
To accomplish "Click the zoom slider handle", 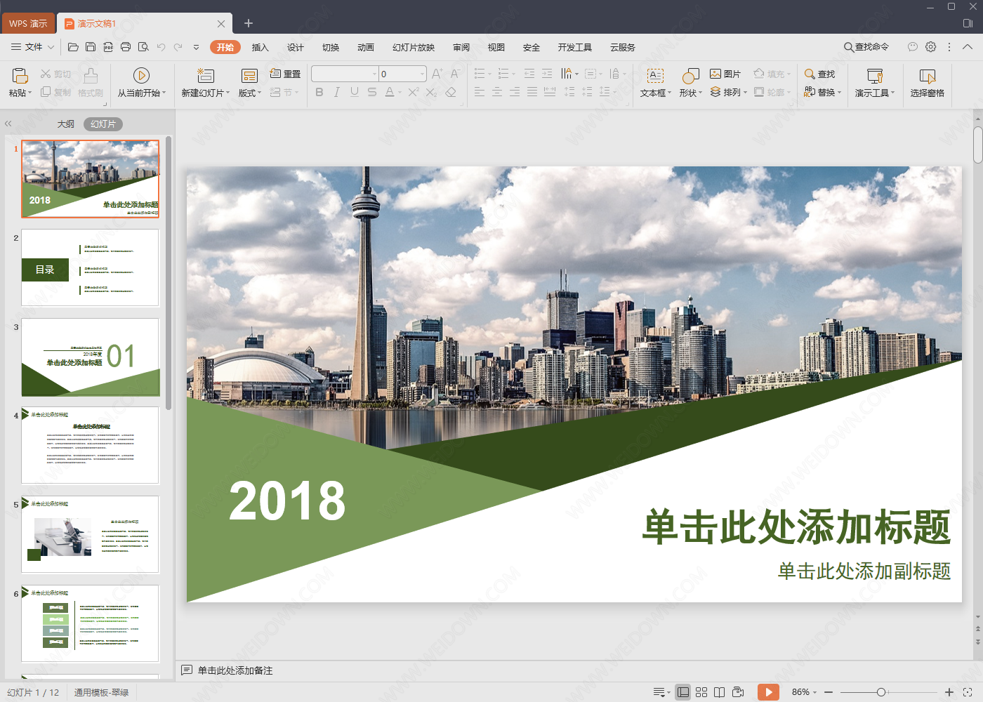I will click(880, 692).
